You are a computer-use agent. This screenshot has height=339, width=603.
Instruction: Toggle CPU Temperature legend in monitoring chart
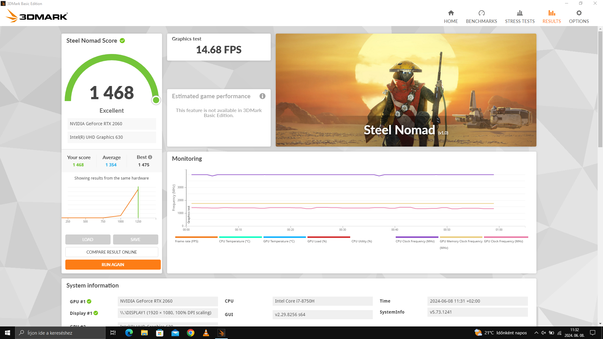[x=234, y=241]
